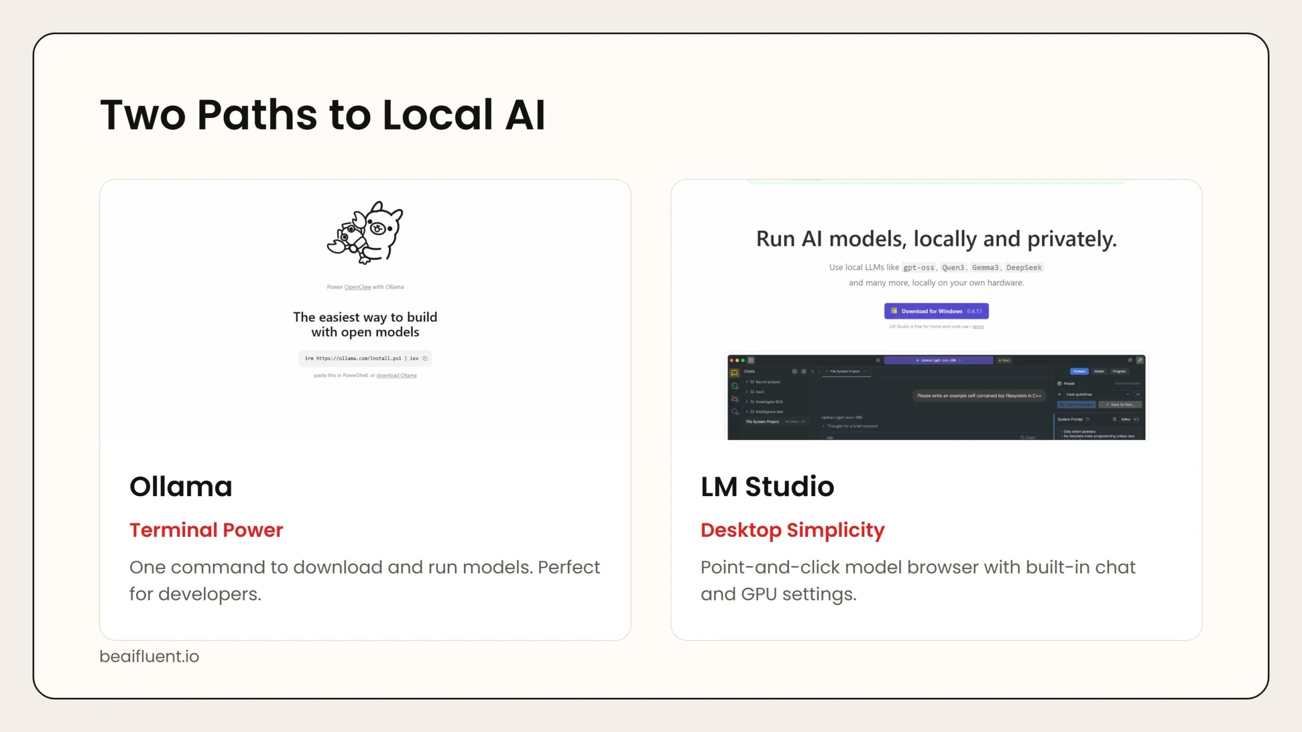The image size is (1302, 732).
Task: Select the gpt-oss model tag
Action: tap(919, 267)
